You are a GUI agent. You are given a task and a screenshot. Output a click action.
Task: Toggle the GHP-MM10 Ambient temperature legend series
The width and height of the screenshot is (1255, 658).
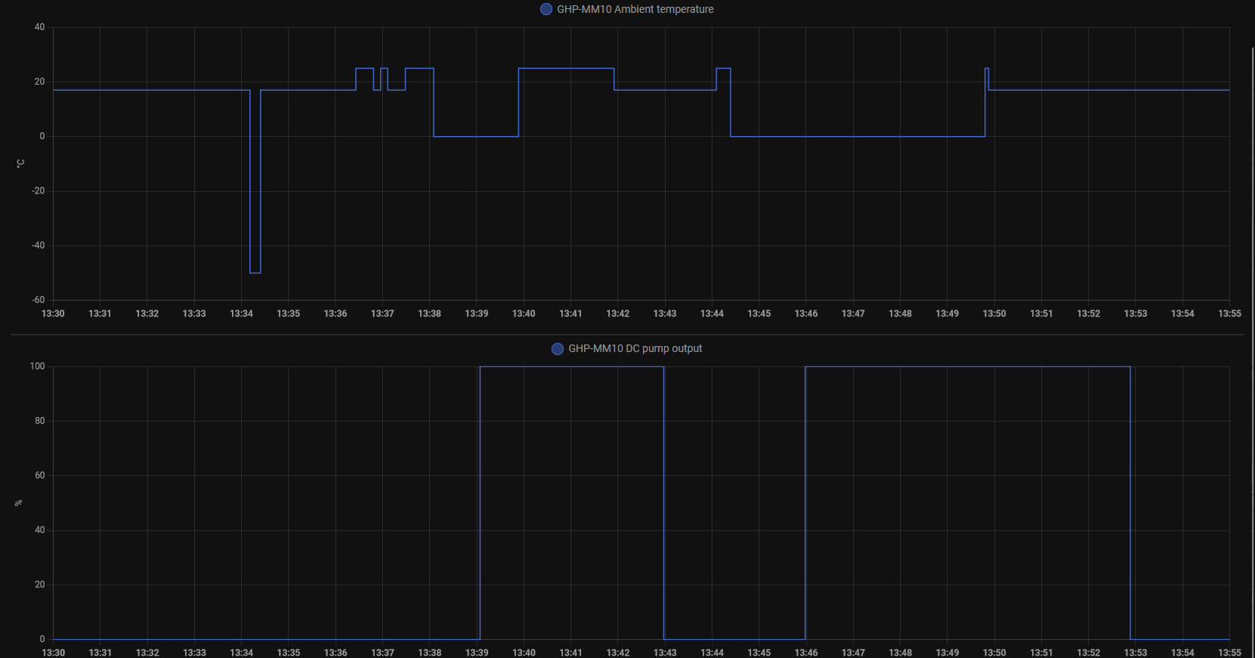click(x=627, y=9)
